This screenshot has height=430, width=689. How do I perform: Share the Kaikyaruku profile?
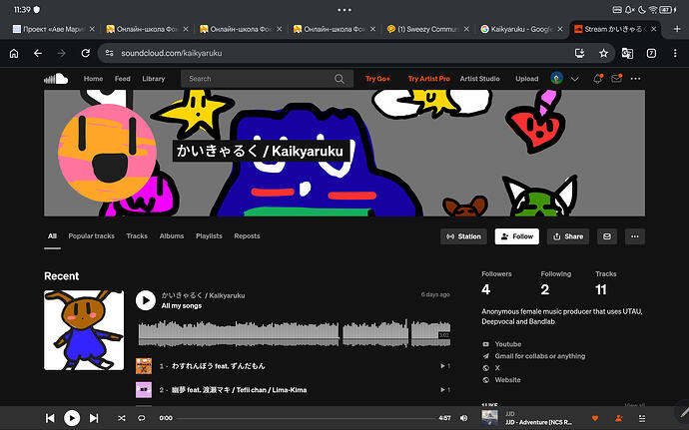[568, 236]
